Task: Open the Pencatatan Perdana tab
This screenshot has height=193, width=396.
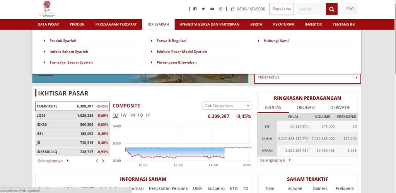Action: click(x=168, y=188)
